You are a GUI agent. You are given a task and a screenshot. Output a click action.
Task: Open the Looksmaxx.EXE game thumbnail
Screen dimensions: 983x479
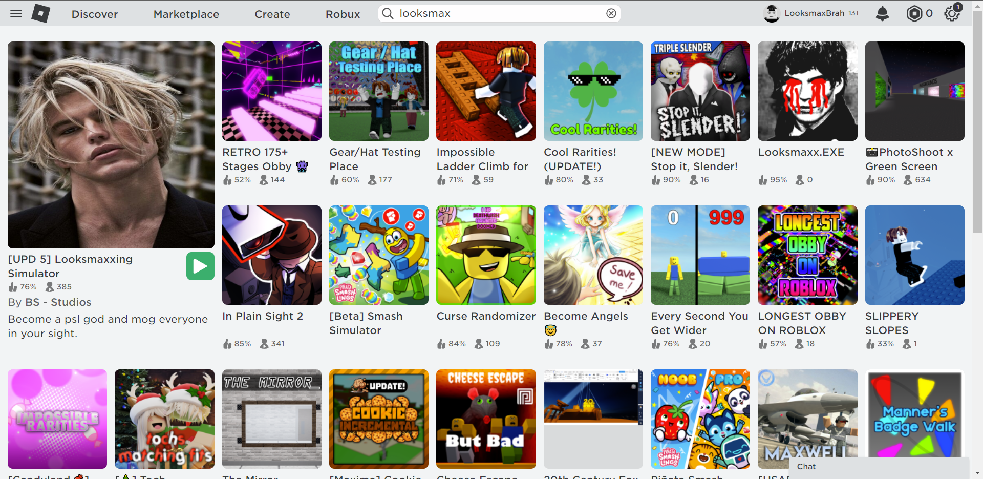[807, 91]
